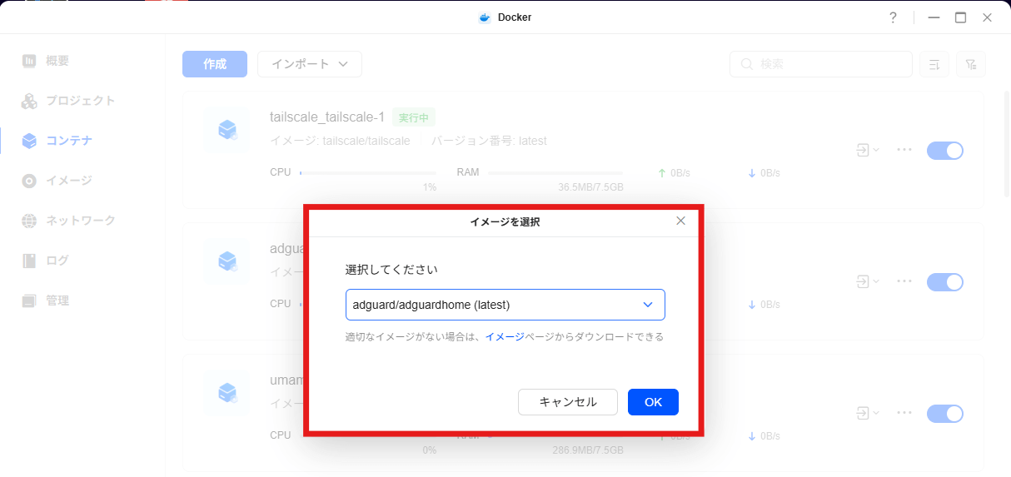Viewport: 1011px width, 477px height.
Task: Open the 概要 overview section
Action: [x=46, y=61]
